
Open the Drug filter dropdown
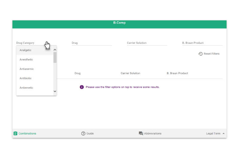tap(92, 43)
